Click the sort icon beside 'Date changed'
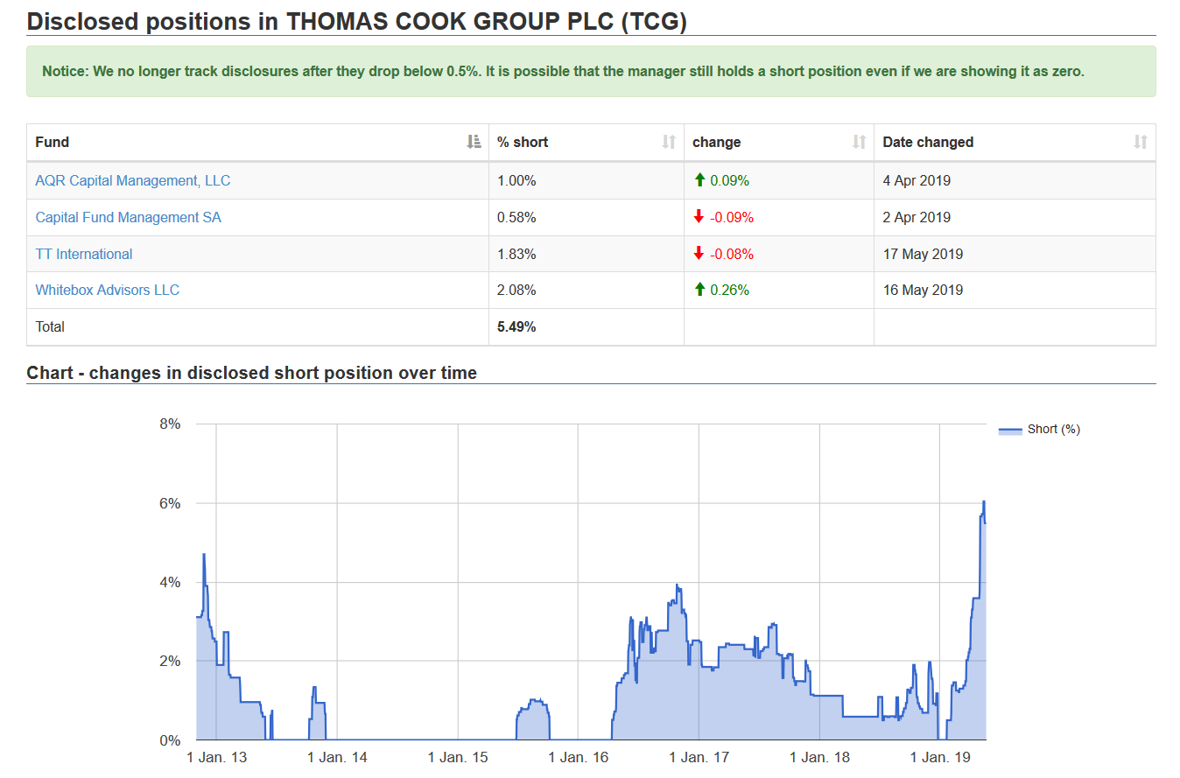This screenshot has height=778, width=1180. tap(1139, 141)
